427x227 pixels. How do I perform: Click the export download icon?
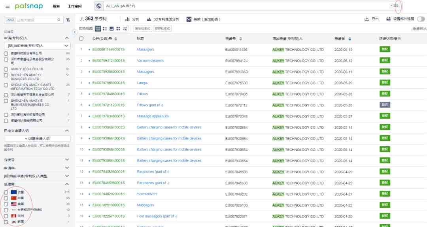[x=367, y=19]
